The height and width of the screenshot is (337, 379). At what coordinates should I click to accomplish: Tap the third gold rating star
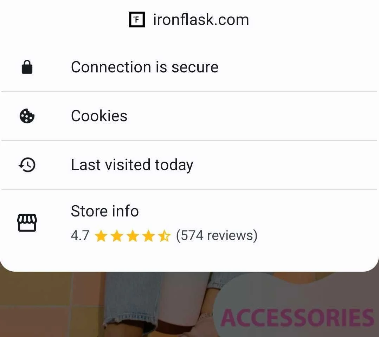tap(133, 236)
